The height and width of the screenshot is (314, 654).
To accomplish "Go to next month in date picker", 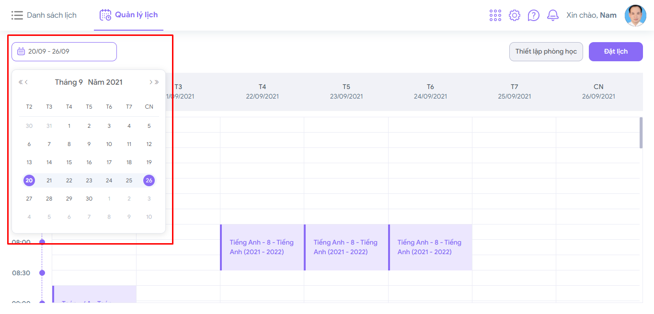I will (151, 82).
